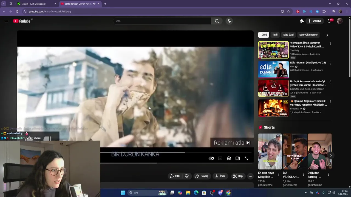
Task: Select the Son yüklenenler filter chip
Action: pos(308,35)
